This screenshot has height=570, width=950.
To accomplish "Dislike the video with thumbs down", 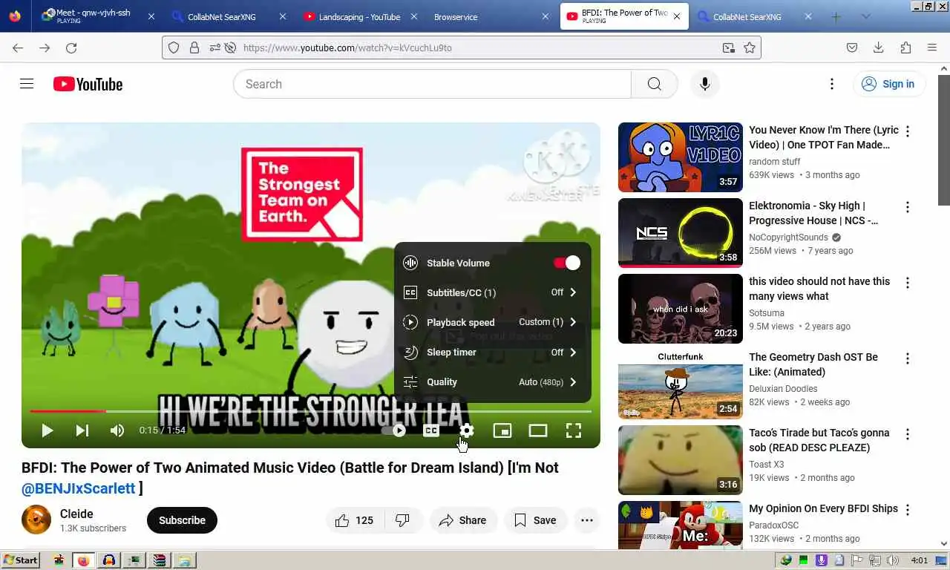I will (403, 520).
